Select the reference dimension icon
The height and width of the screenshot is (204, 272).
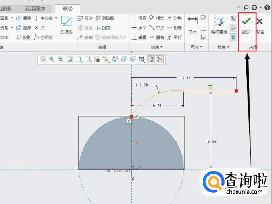click(203, 38)
